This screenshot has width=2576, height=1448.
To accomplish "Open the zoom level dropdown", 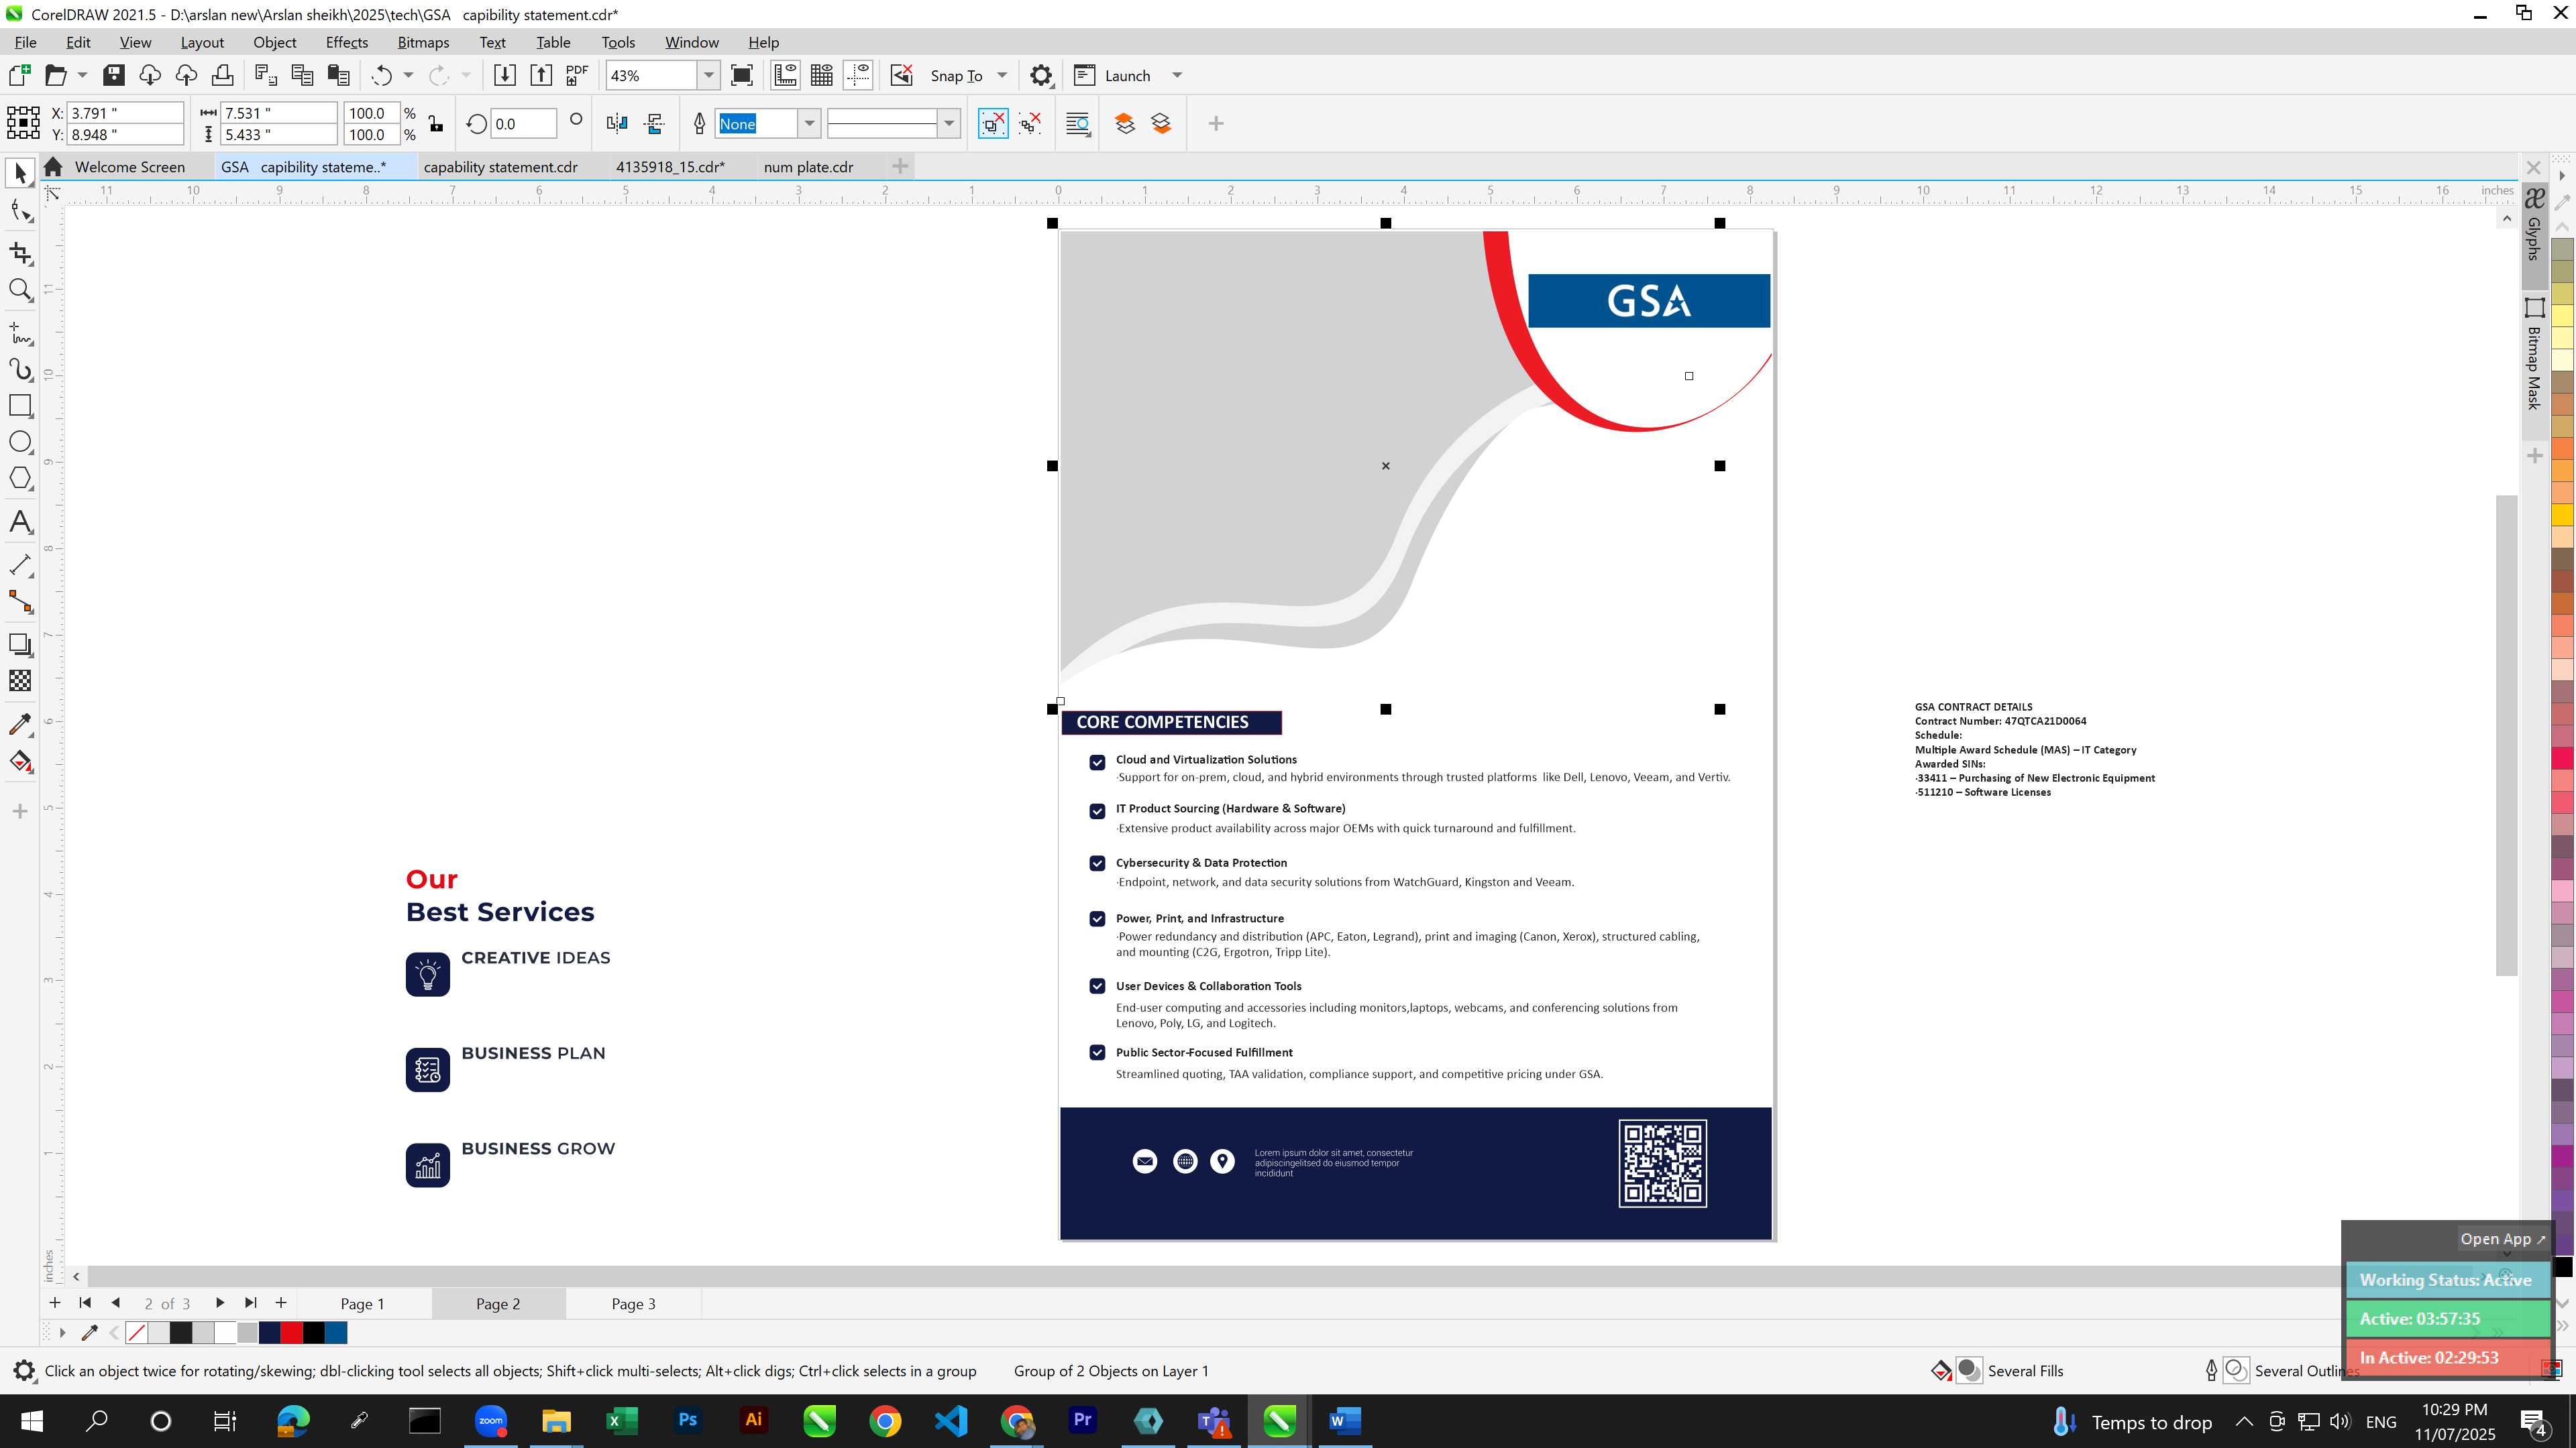I will [x=709, y=76].
